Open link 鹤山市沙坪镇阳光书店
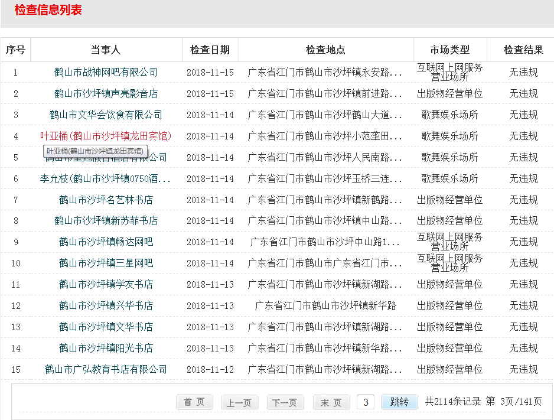This screenshot has height=420, width=554. (x=106, y=348)
